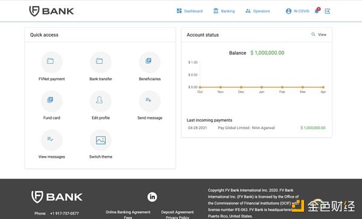Go to the Dashboard menu item

click(x=190, y=11)
